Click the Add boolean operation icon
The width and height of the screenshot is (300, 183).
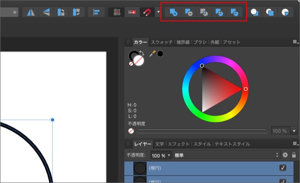click(x=173, y=12)
